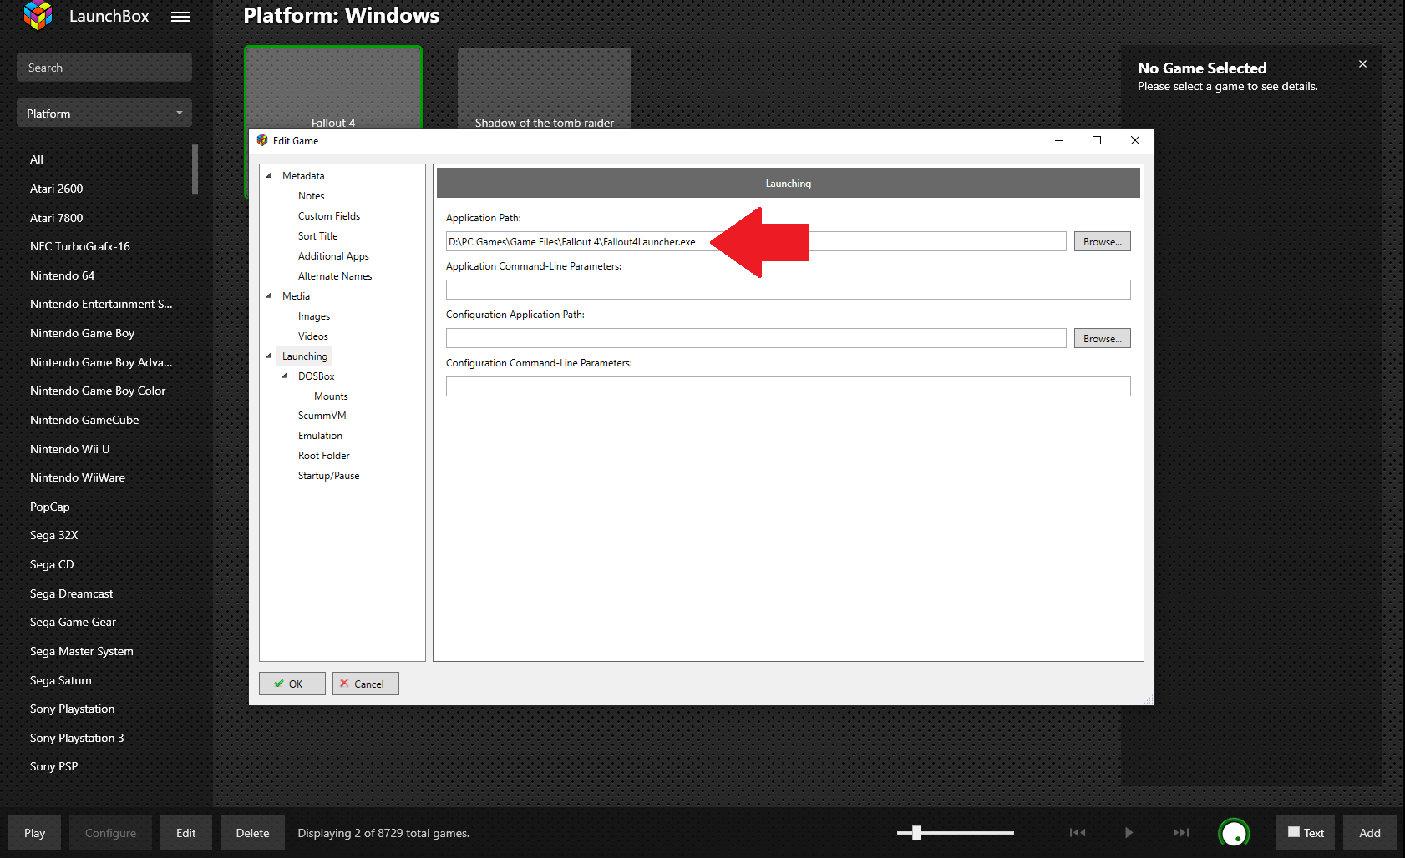This screenshot has width=1405, height=858.
Task: Open the ScummVM section
Action: pyautogui.click(x=322, y=416)
